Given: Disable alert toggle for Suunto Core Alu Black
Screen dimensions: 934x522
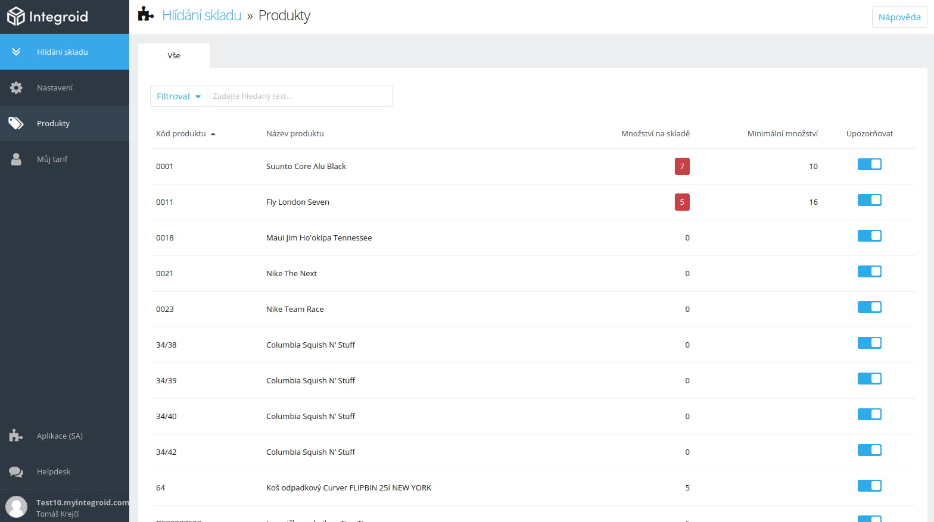Looking at the screenshot, I should click(x=870, y=164).
